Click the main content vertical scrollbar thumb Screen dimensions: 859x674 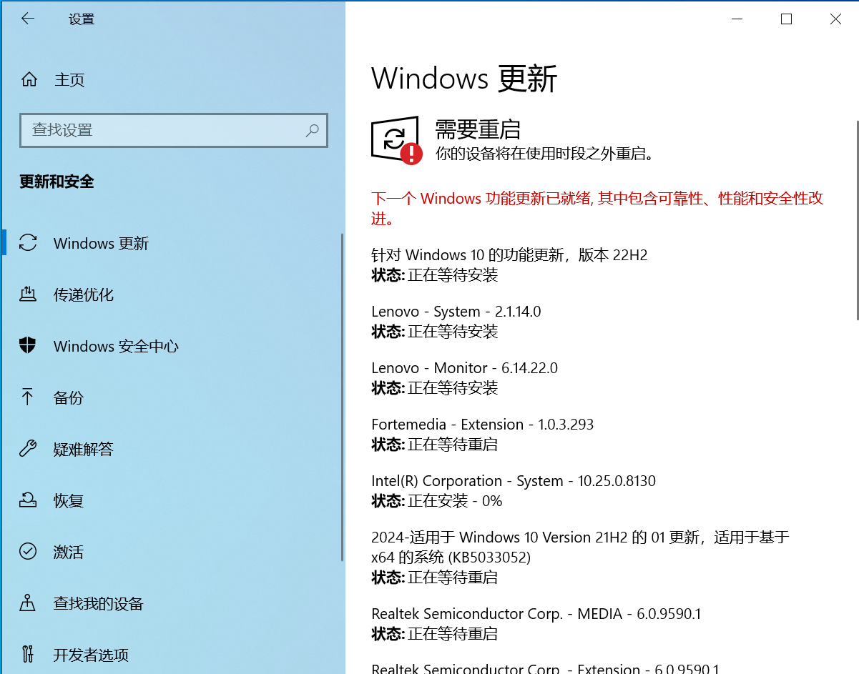[857, 219]
